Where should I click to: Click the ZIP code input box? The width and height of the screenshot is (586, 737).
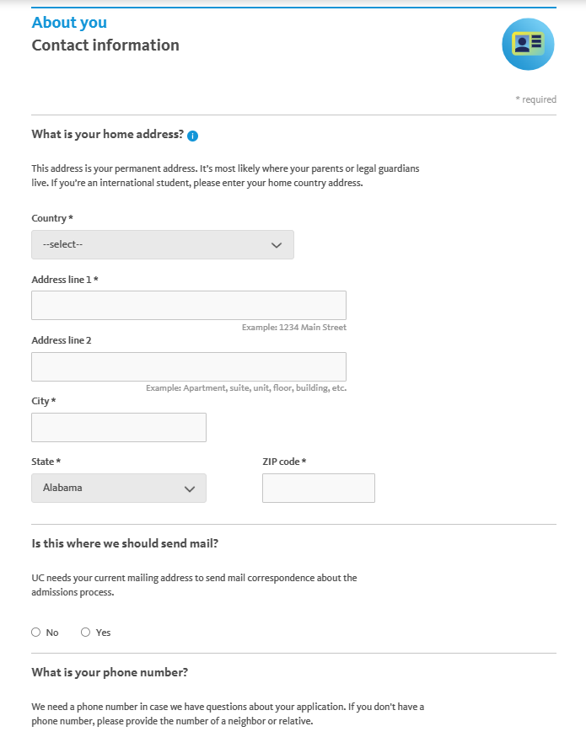(319, 488)
